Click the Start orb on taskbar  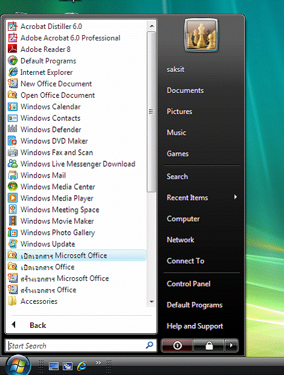pos(18,365)
